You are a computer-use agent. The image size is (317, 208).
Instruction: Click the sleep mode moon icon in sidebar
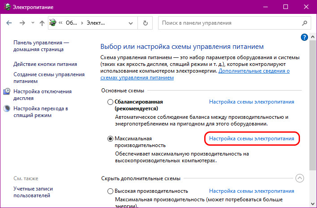(7, 108)
